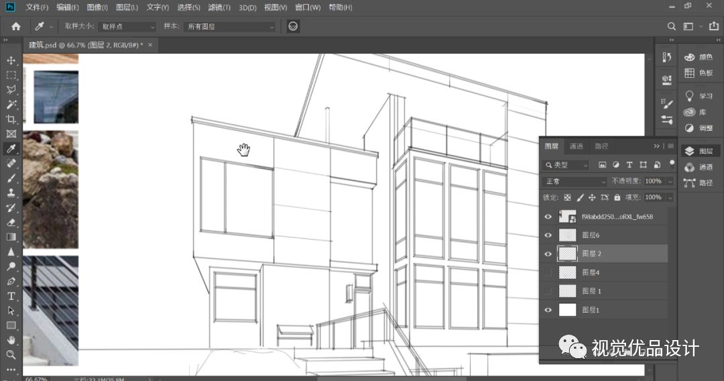Select the Eraser tool

tap(11, 223)
